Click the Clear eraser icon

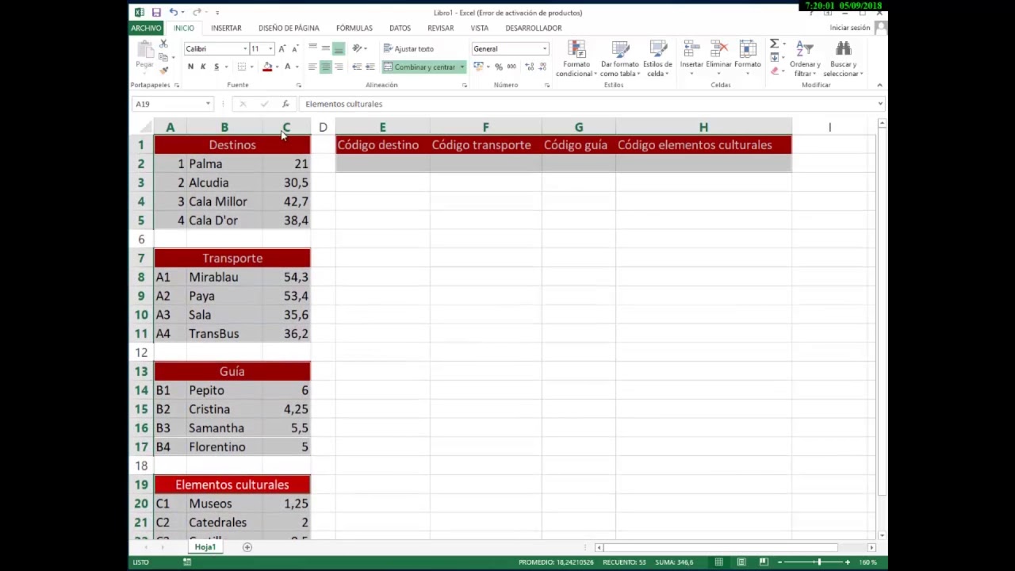click(775, 71)
